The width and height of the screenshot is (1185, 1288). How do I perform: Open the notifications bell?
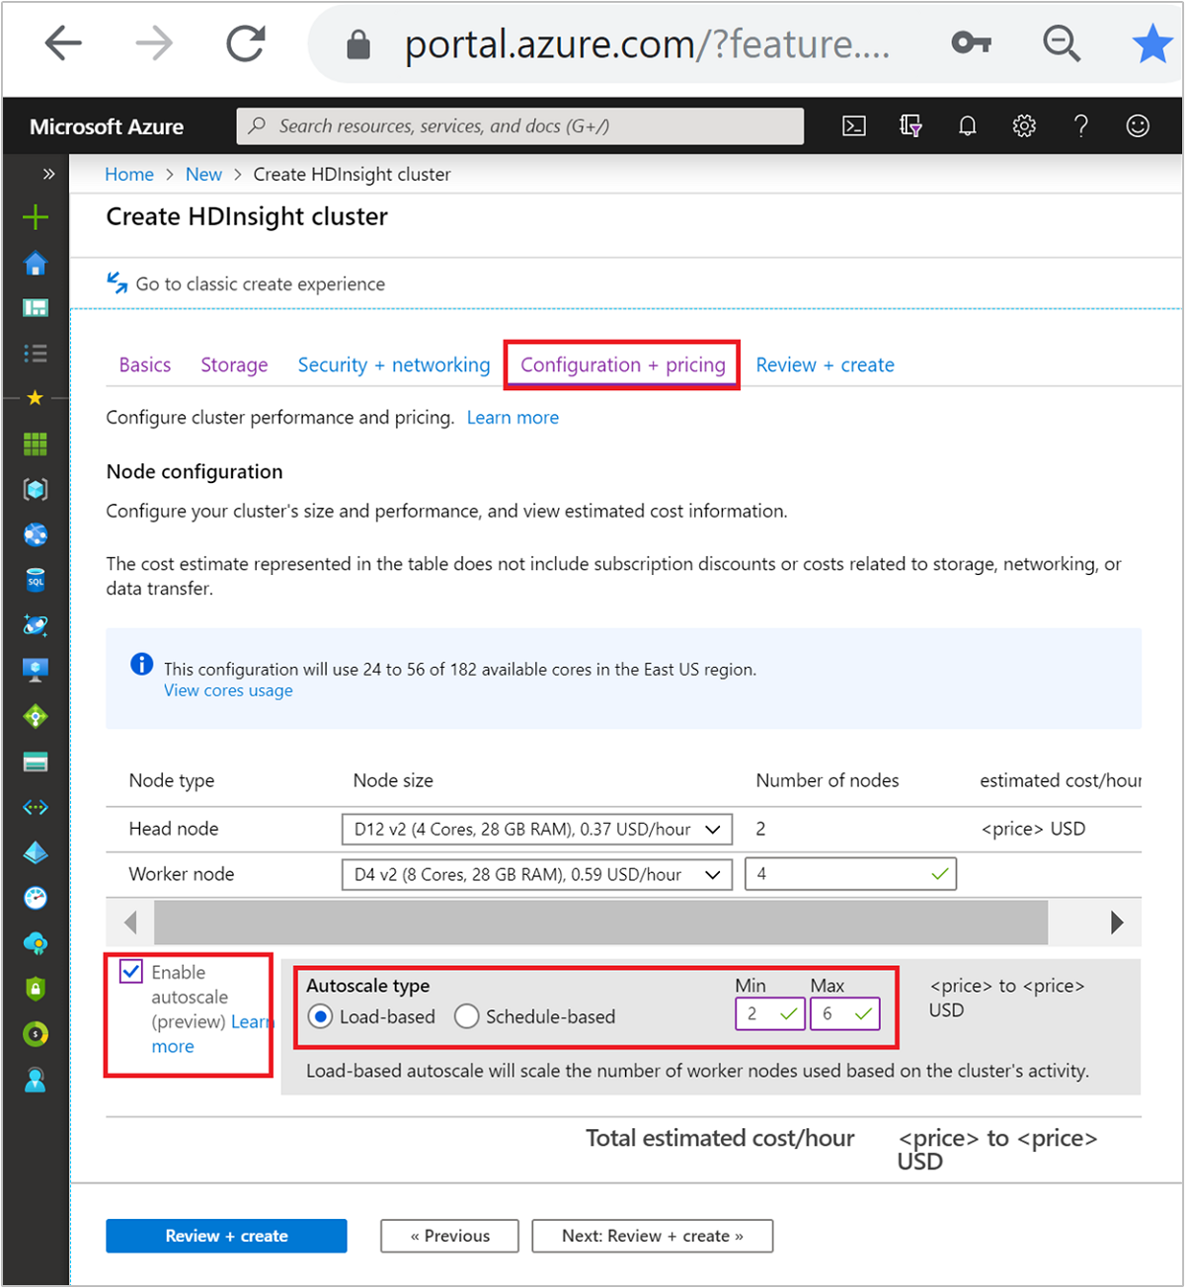pos(968,126)
